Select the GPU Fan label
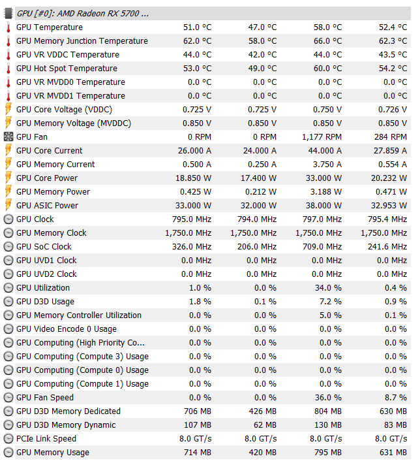Viewport: 420px width, 465px height. [x=32, y=137]
